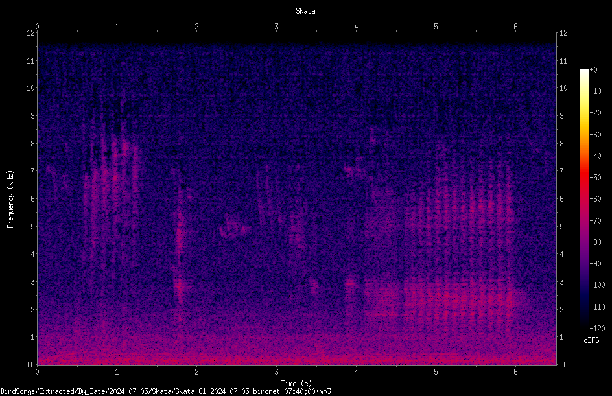Click the color scale gradient bar
Image resolution: width=612 pixels, height=396 pixels.
[584, 198]
